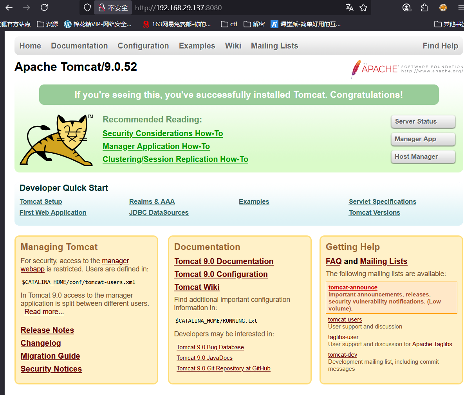Open the Mailing Lists nav item
This screenshot has height=395, width=464.
click(274, 46)
